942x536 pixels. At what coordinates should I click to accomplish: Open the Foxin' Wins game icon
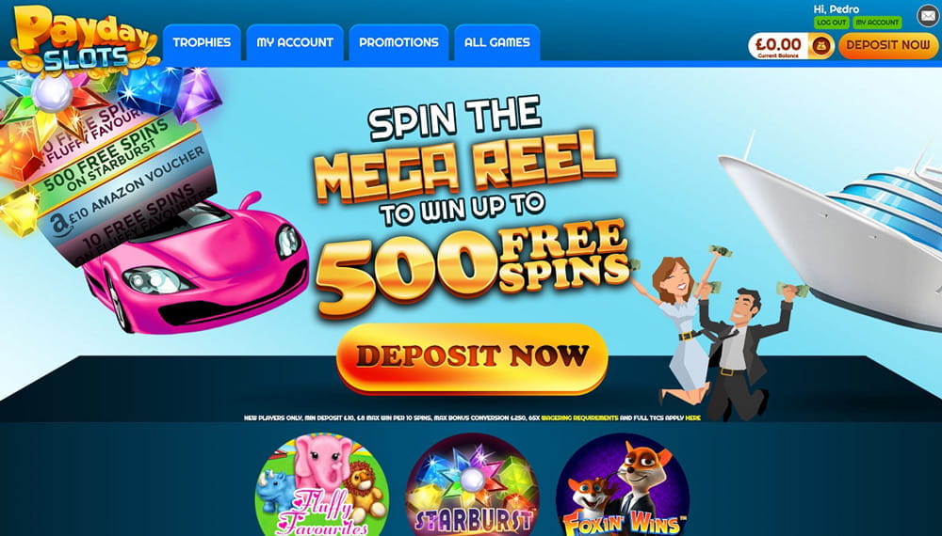(x=623, y=484)
